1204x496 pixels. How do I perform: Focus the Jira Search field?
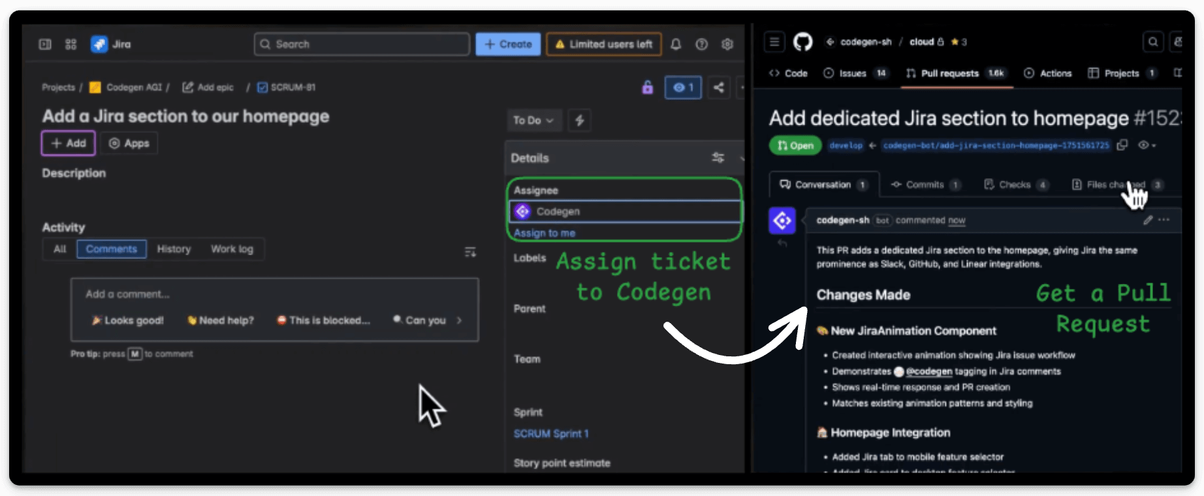[x=362, y=44]
